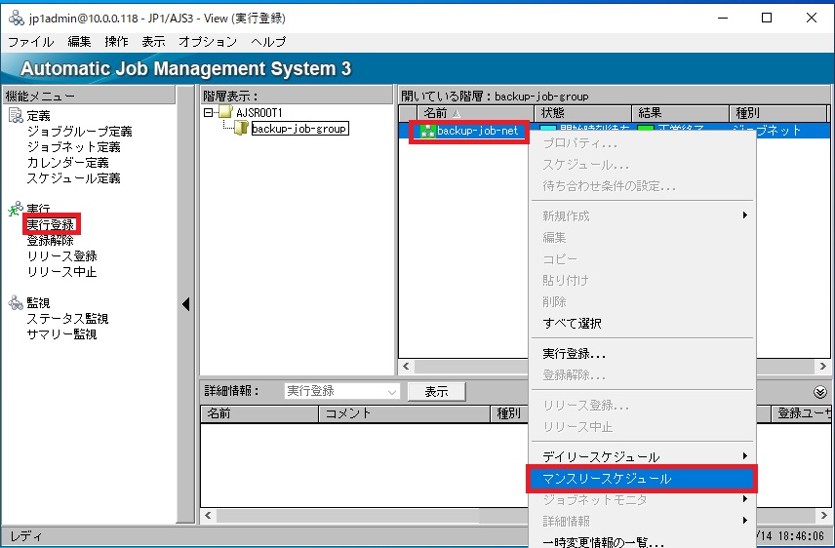Click the AJSROOT1 folder icon

point(225,112)
